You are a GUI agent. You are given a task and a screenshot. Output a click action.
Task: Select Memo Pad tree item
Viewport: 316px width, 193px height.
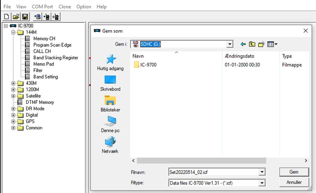tap(44, 64)
